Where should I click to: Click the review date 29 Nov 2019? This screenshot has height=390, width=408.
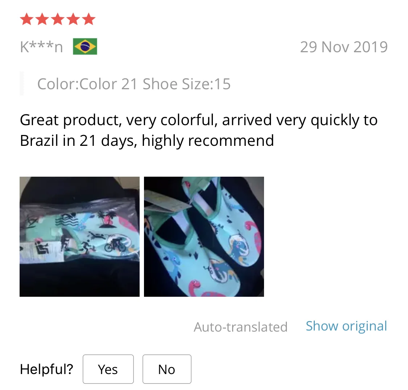click(x=344, y=47)
